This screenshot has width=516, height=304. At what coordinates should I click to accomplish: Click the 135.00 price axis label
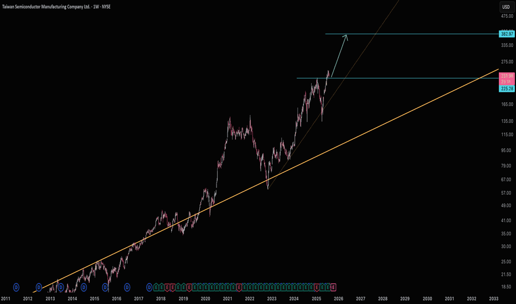click(507, 121)
